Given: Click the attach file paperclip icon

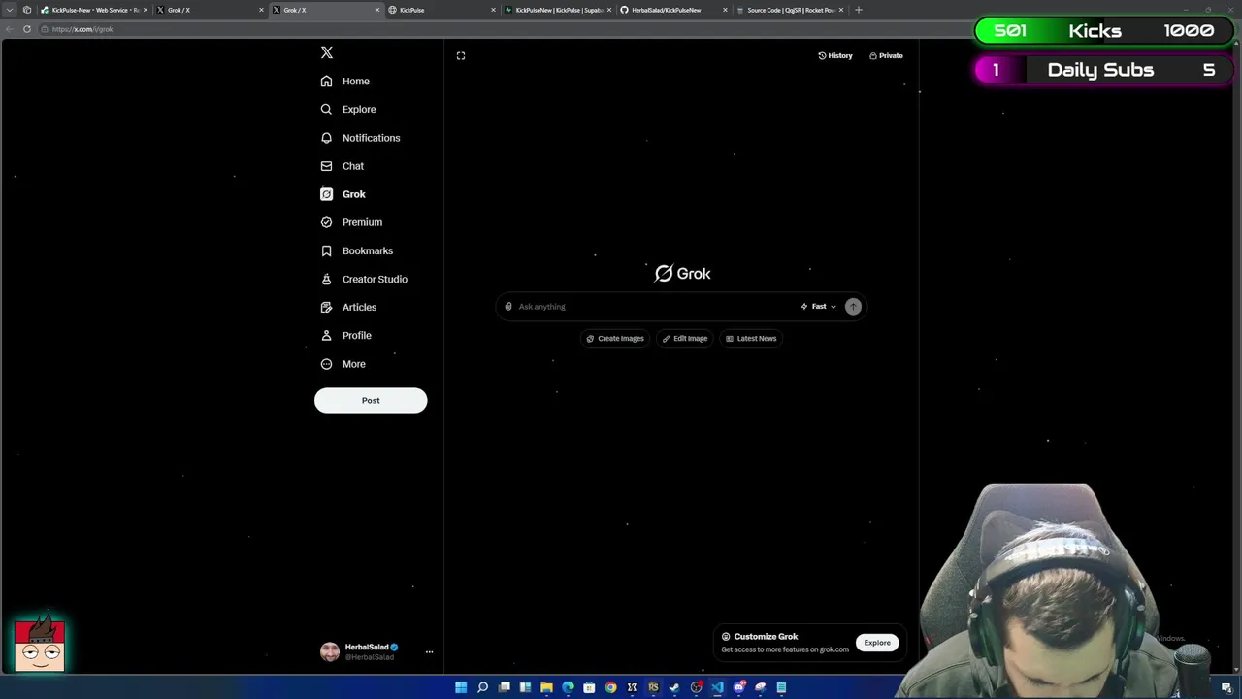Looking at the screenshot, I should pos(508,307).
